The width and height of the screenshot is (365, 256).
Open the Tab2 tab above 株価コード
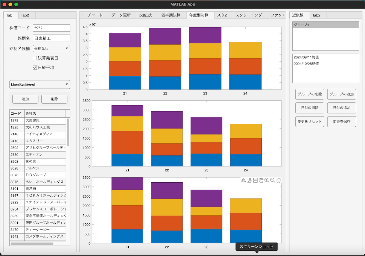(27, 15)
